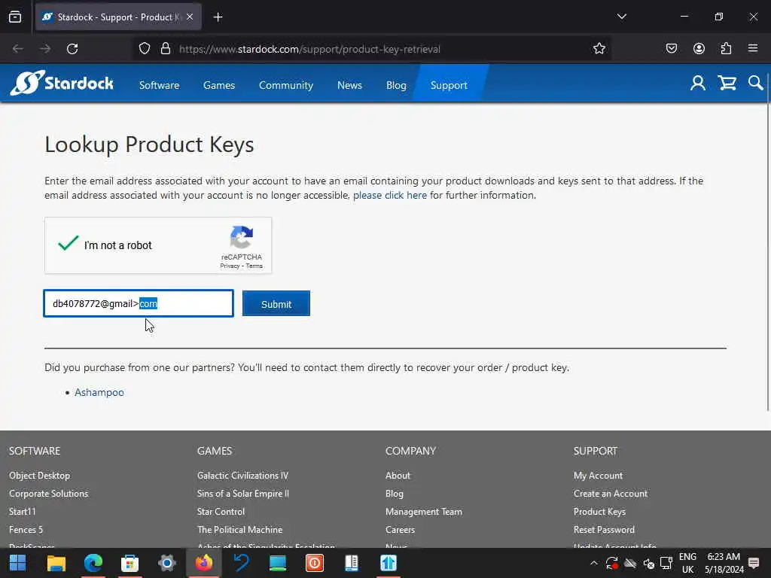Image resolution: width=771 pixels, height=578 pixels.
Task: Open the list all tabs dropdown
Action: (x=621, y=17)
